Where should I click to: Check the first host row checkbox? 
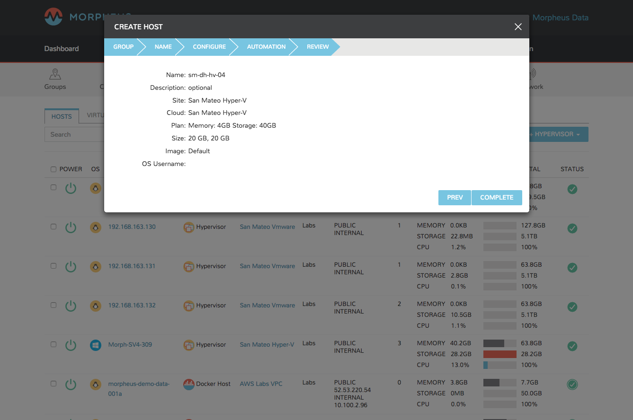[x=53, y=187]
